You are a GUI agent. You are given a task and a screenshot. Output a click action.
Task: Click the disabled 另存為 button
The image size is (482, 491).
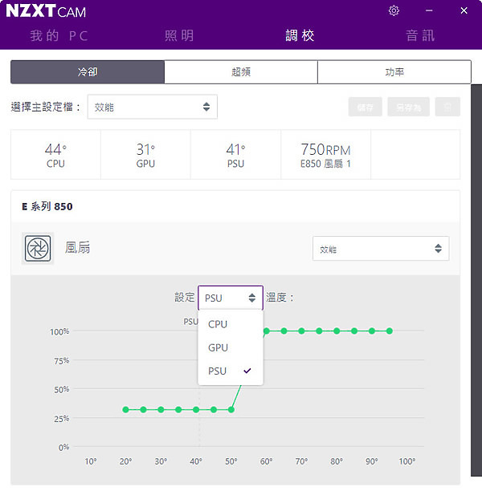pyautogui.click(x=408, y=107)
